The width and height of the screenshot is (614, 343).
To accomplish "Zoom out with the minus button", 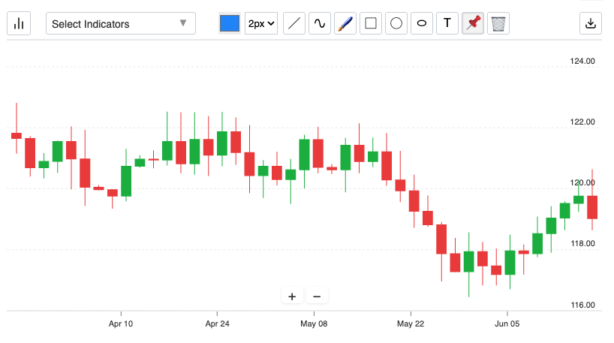I will [318, 296].
